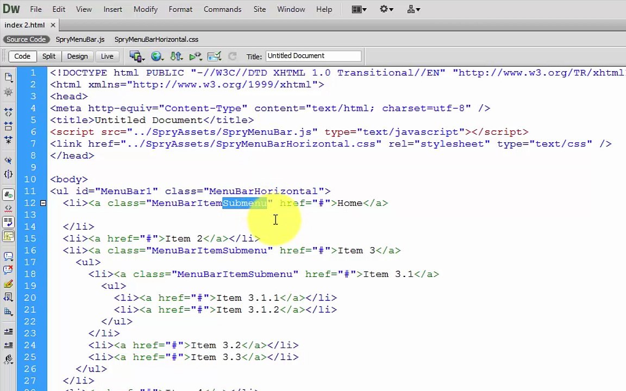Open Recent Snippets icon

[x=8, y=297]
